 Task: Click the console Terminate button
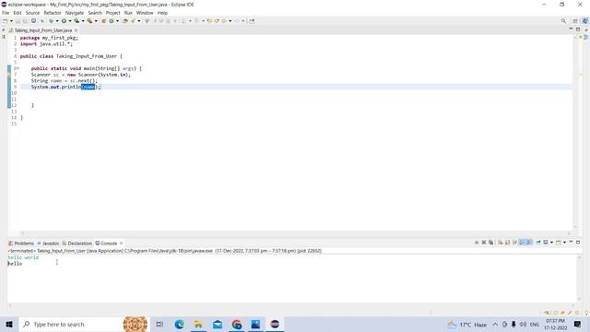click(477, 243)
